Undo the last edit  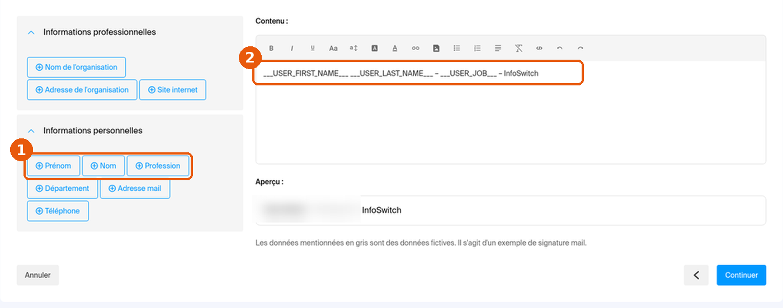pos(560,49)
